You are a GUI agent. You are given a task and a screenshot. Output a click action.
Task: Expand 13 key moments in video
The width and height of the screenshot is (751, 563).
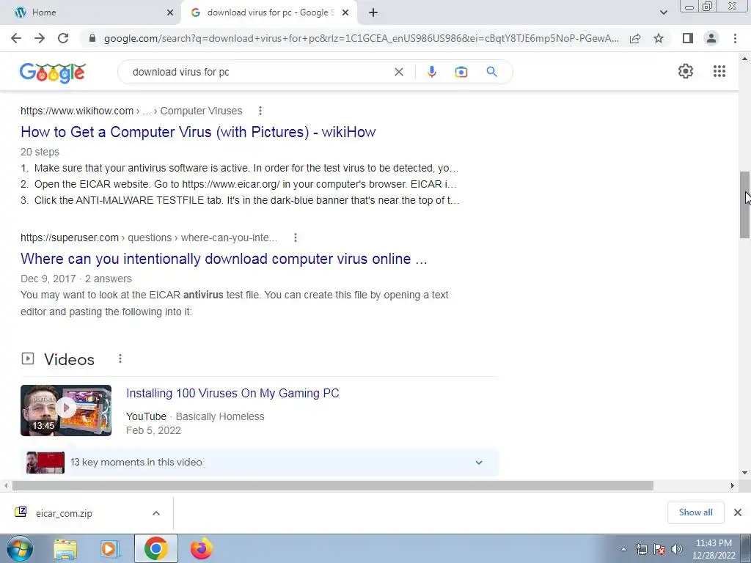click(478, 463)
